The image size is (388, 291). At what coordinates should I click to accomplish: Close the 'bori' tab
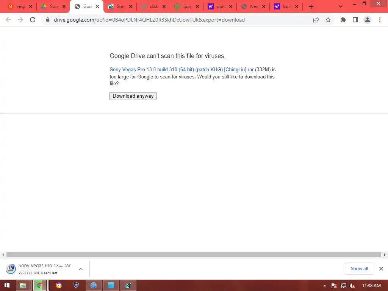coord(297,6)
